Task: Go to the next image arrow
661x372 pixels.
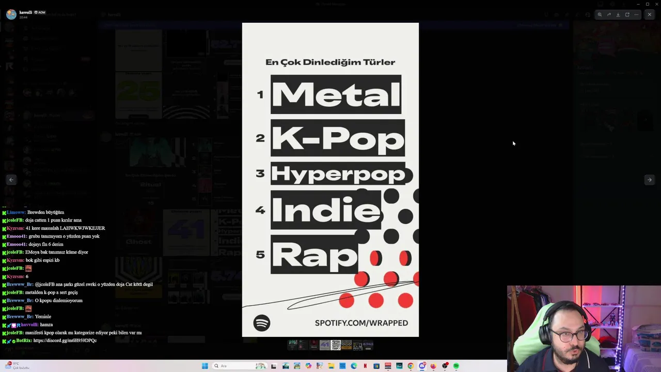Action: pyautogui.click(x=650, y=180)
